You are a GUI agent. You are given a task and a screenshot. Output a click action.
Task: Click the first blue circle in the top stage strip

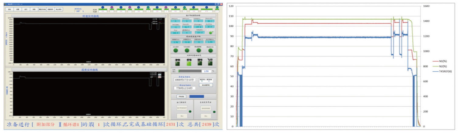tap(103, 7)
